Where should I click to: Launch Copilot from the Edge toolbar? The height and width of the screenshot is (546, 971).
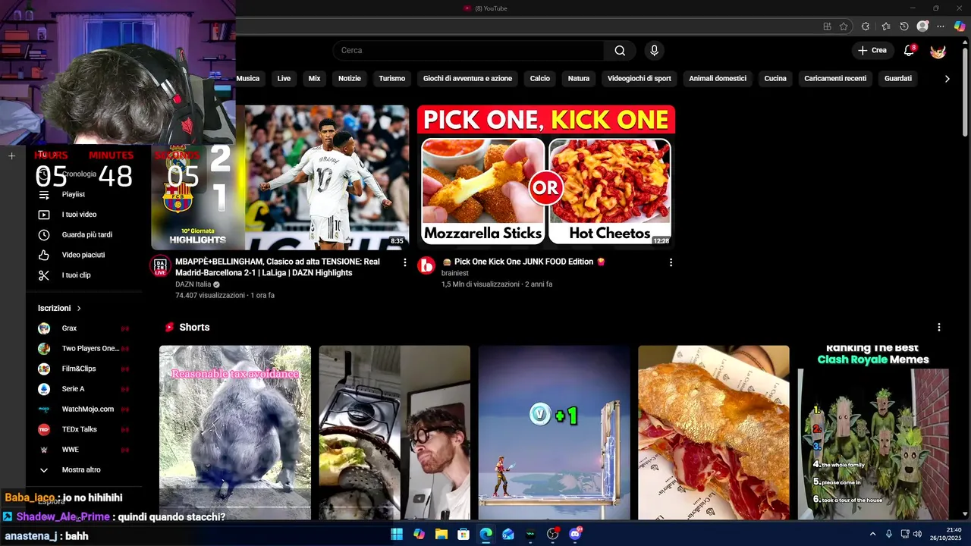tap(960, 27)
